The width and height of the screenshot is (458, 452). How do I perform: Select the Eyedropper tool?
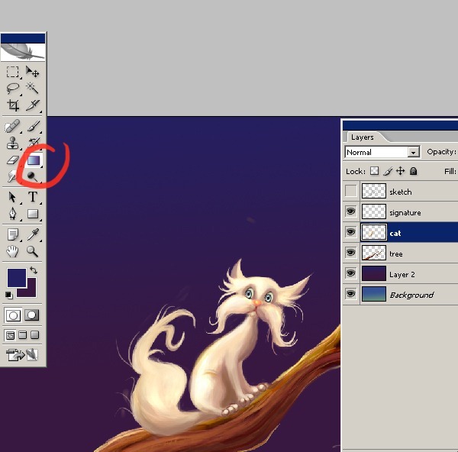(33, 234)
